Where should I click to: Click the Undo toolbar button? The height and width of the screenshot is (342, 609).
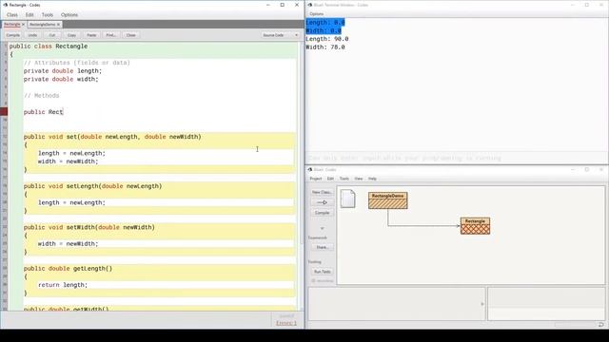pos(32,35)
